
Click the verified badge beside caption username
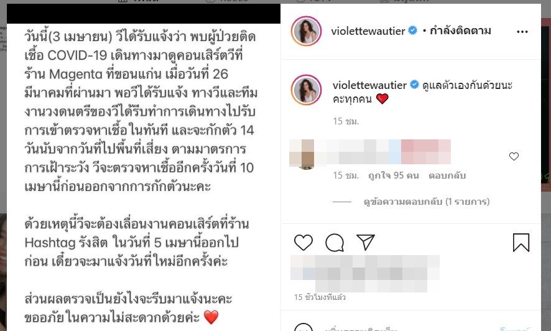coord(414,85)
